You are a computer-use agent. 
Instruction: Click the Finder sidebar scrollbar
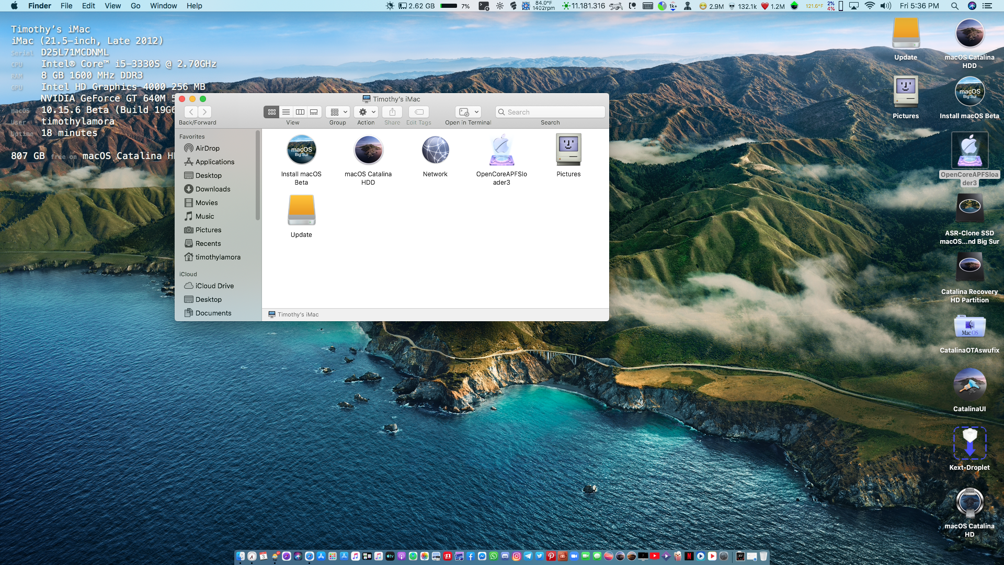point(257,175)
